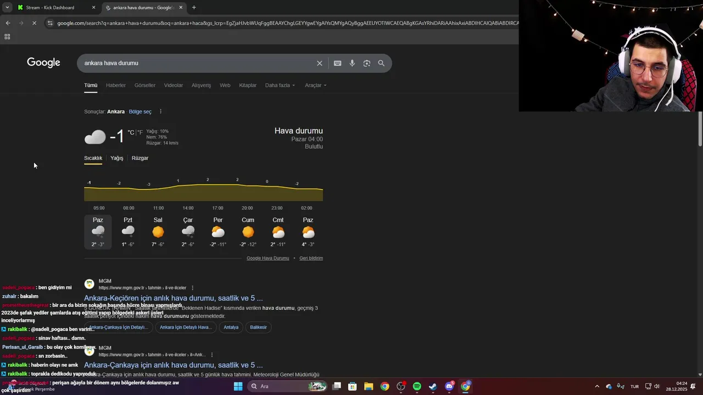This screenshot has width=703, height=395.
Task: Open the on-screen keyboard input tool
Action: tap(337, 63)
